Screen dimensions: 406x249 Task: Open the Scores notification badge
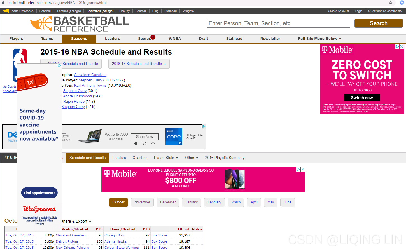[x=153, y=37]
